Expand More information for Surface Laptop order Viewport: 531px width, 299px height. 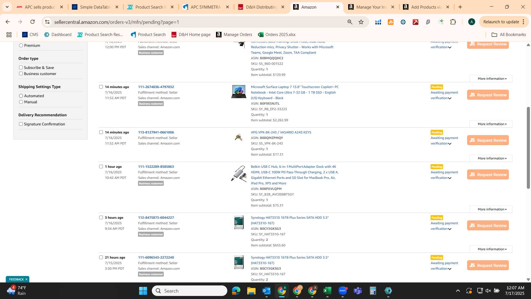(x=491, y=124)
